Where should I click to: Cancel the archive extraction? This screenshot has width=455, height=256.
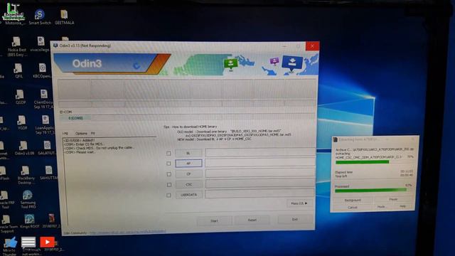coord(353,208)
